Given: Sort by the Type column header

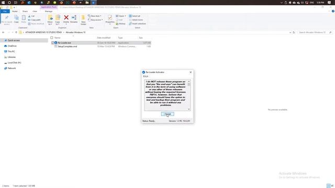Looking at the screenshot, I should 120,38.
